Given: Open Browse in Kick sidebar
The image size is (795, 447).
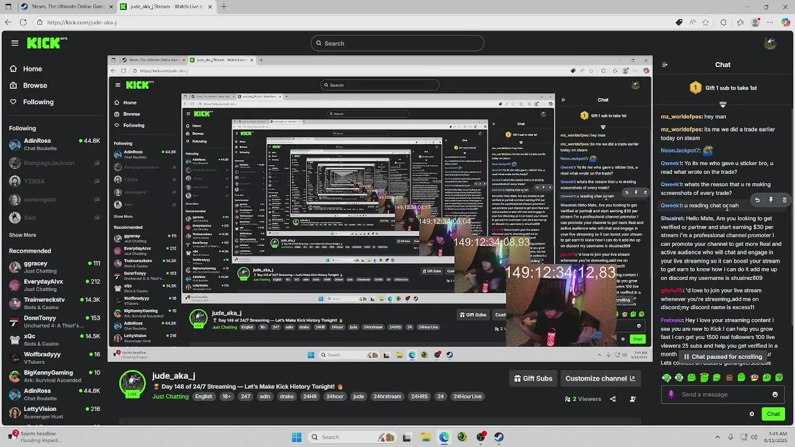Looking at the screenshot, I should tap(29, 86).
